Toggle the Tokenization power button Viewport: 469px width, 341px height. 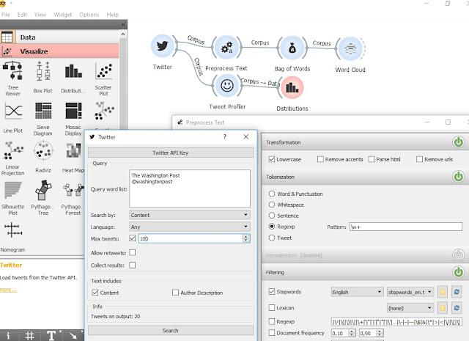[458, 177]
